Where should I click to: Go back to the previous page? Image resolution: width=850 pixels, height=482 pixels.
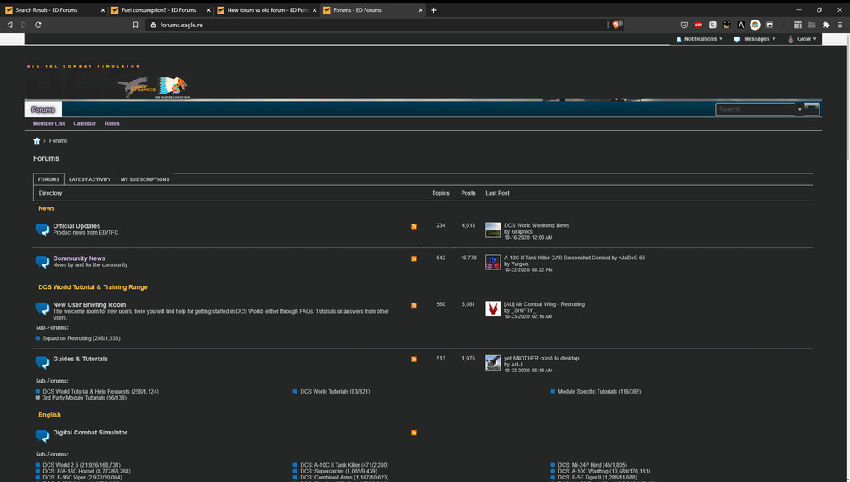point(9,25)
